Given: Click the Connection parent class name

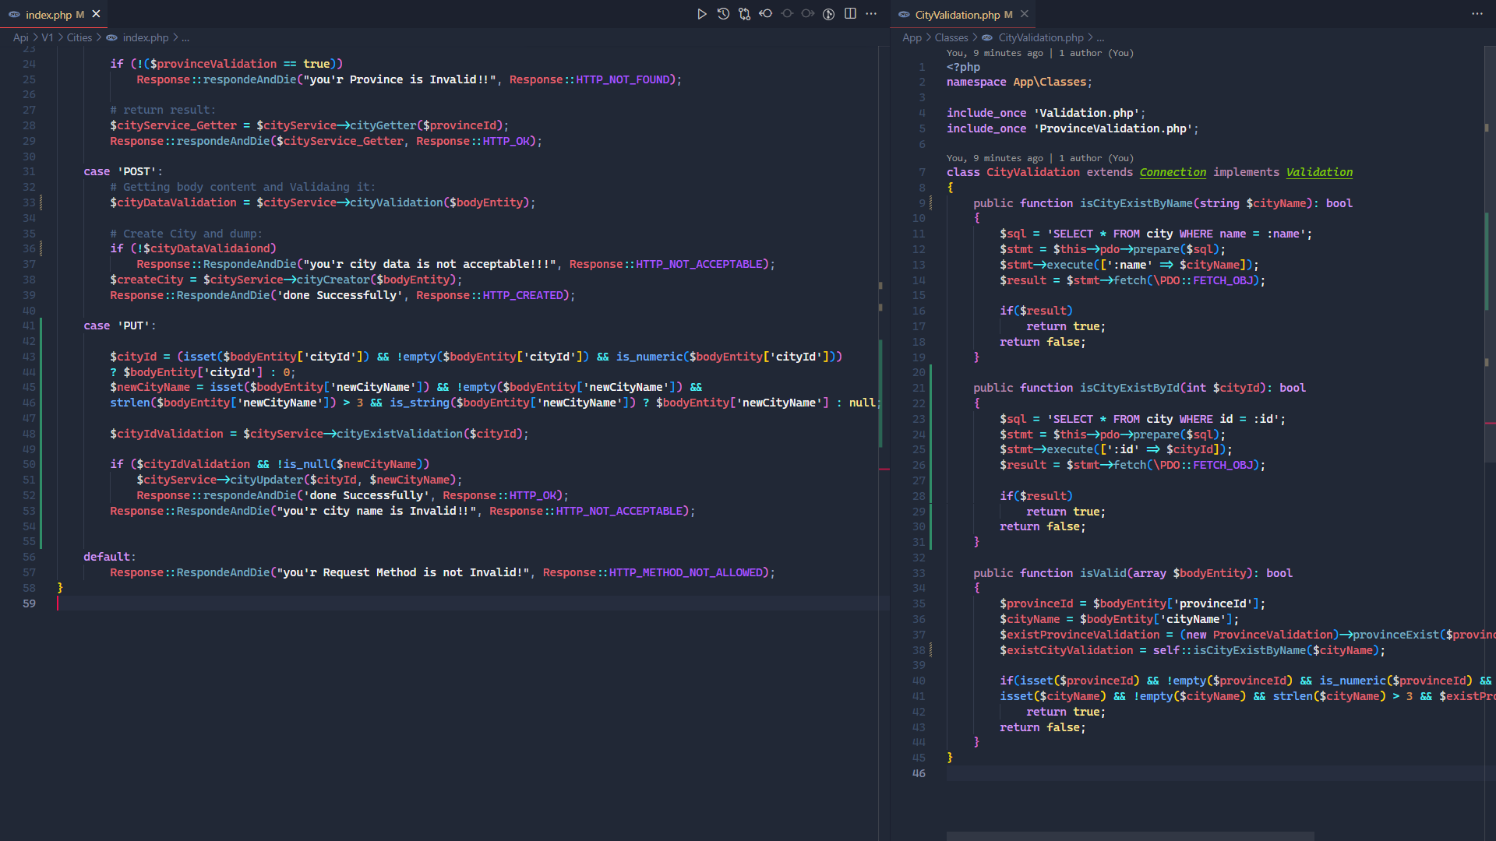Looking at the screenshot, I should (x=1173, y=172).
